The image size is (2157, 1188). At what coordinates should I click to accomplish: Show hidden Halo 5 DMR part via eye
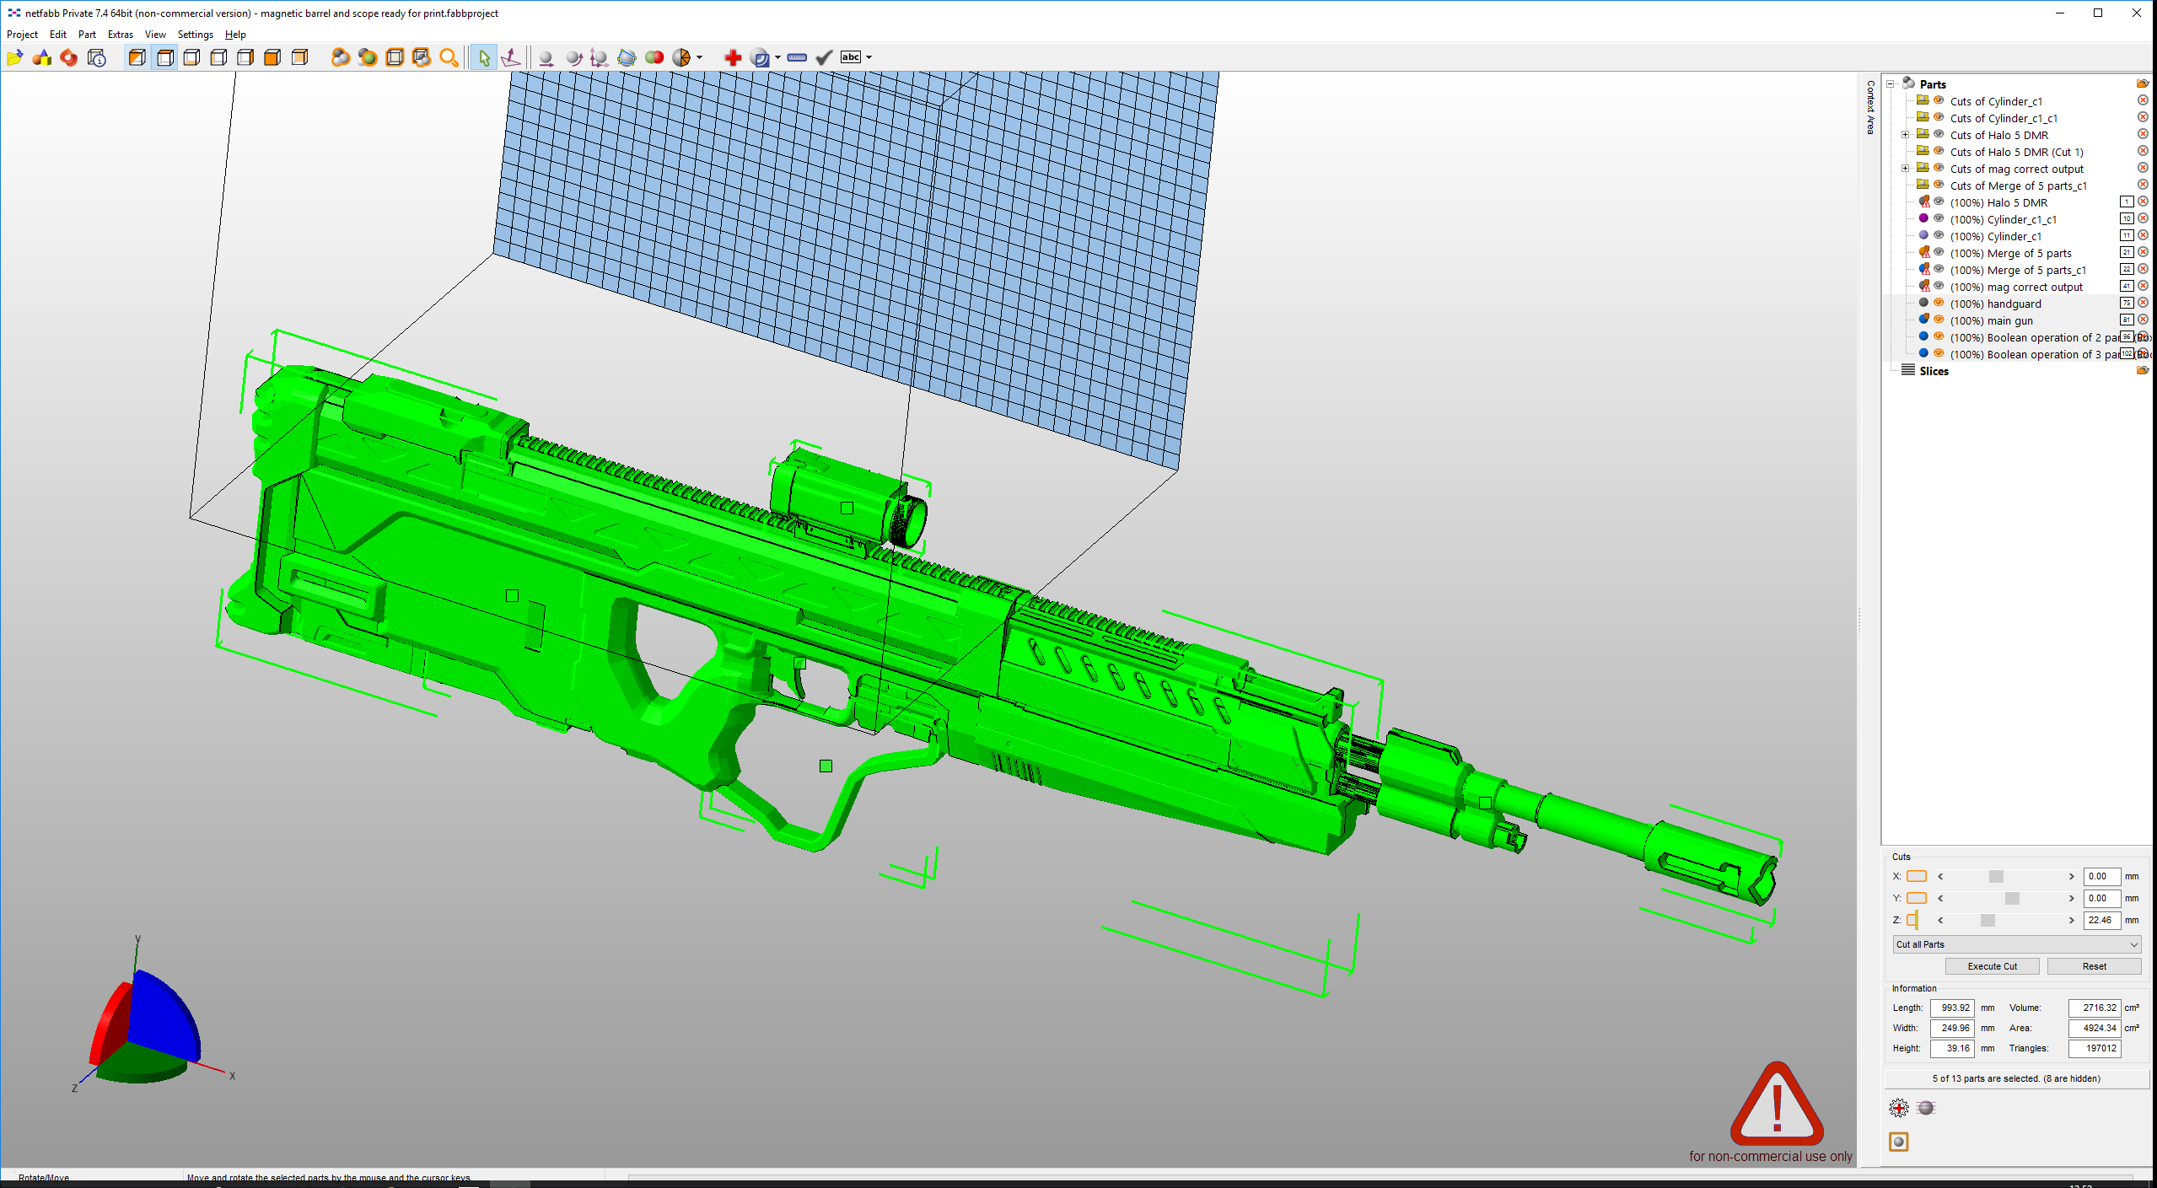coord(1939,202)
